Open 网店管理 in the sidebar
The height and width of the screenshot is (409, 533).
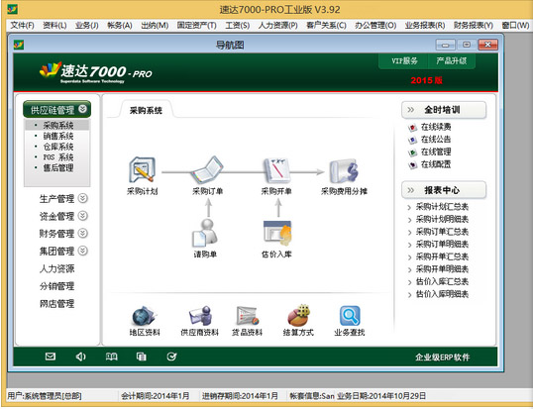(x=56, y=303)
